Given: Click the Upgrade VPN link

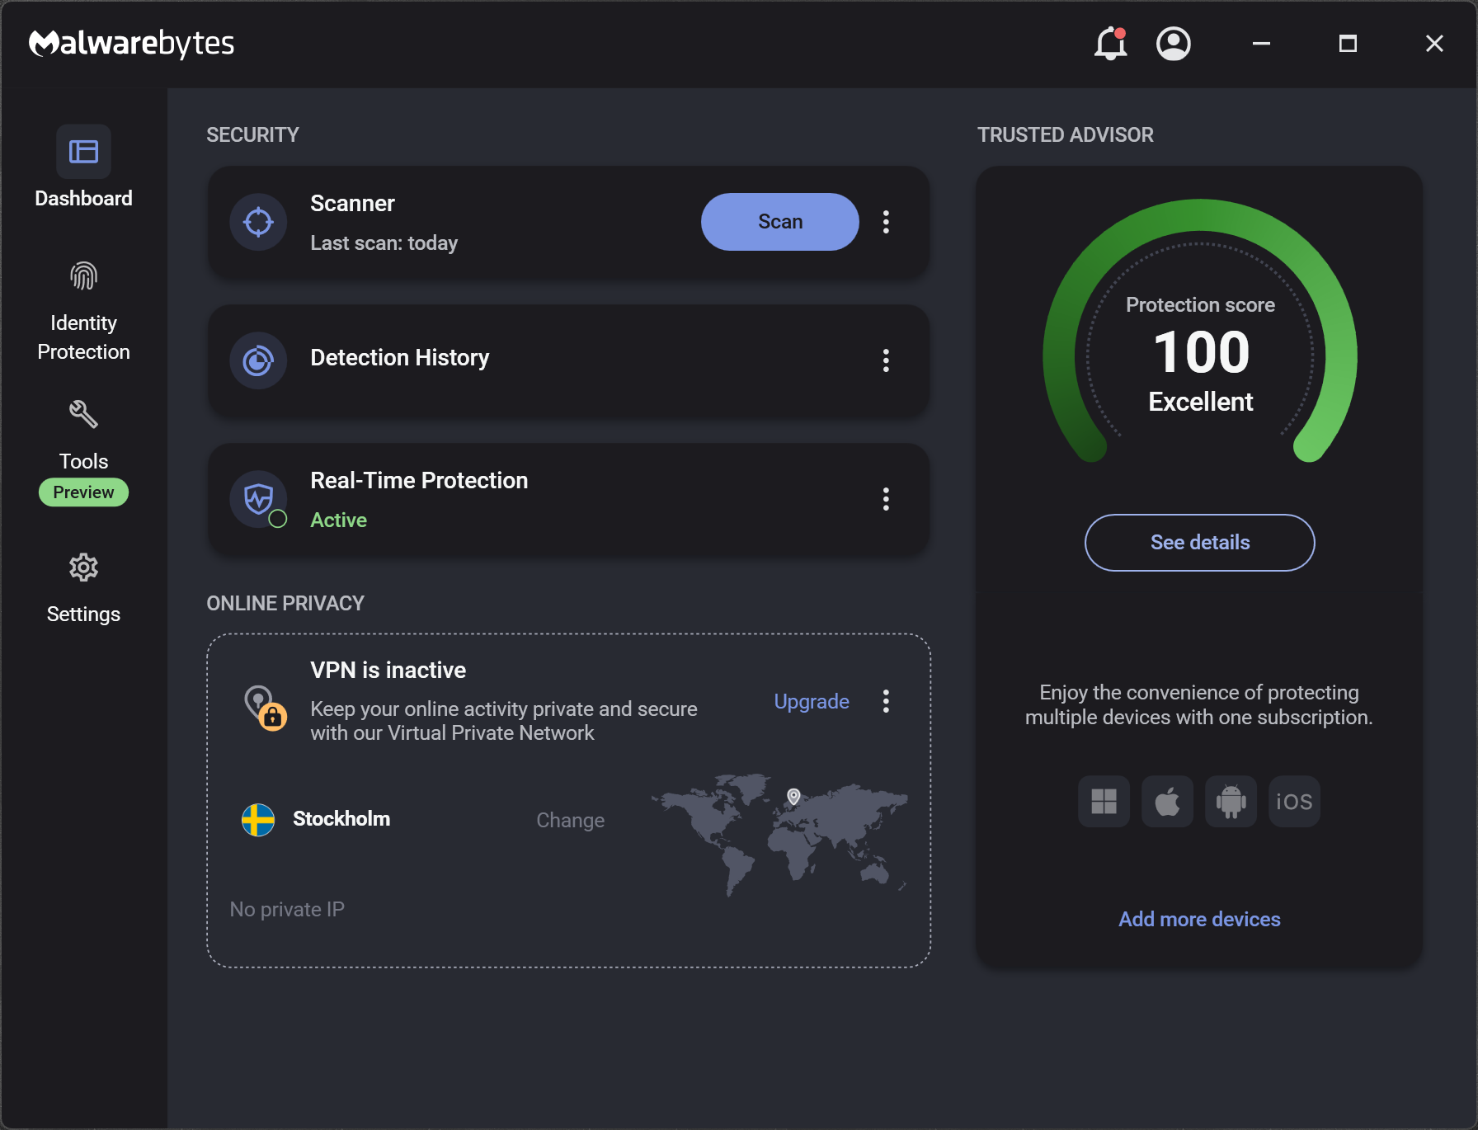Looking at the screenshot, I should click(812, 701).
